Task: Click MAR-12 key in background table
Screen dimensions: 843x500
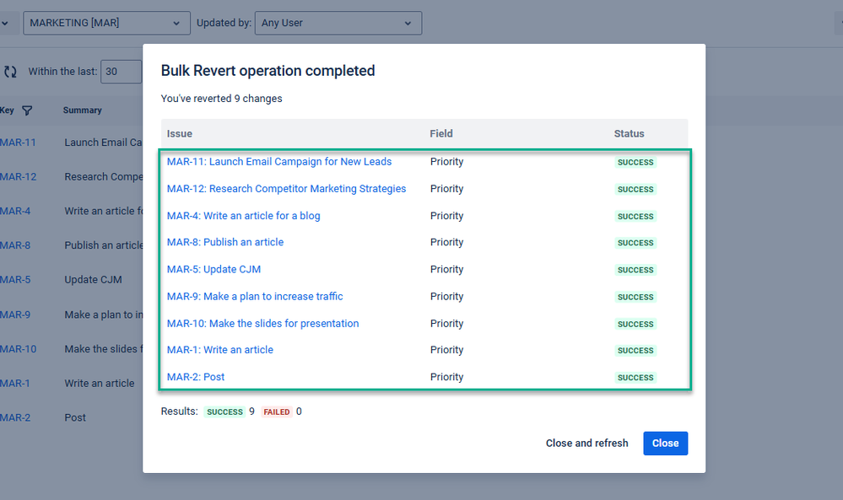Action: coord(18,177)
